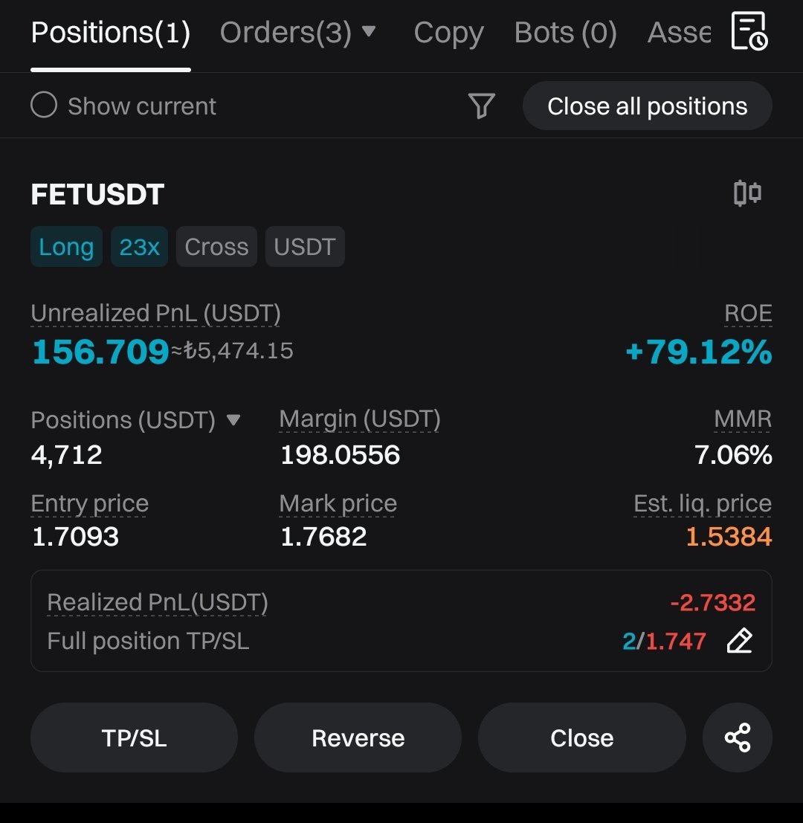
Task: Reverse the FETUSDT position
Action: point(358,738)
